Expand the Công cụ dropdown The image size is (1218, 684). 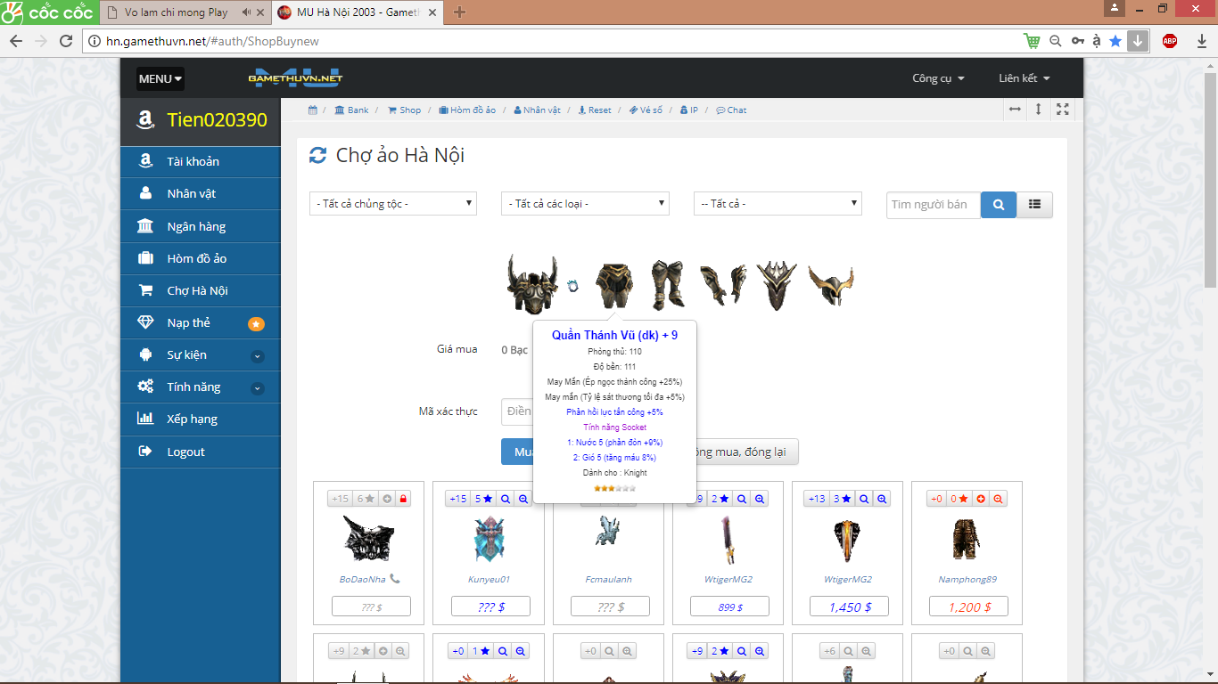pos(938,78)
